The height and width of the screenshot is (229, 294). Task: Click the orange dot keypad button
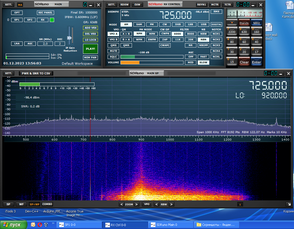point(232,23)
